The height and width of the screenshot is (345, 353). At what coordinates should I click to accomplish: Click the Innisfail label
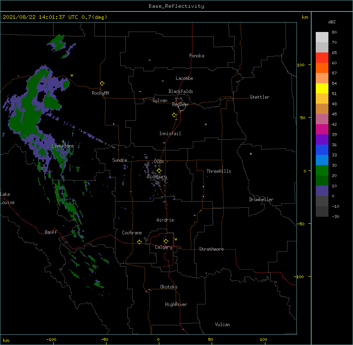coord(170,134)
